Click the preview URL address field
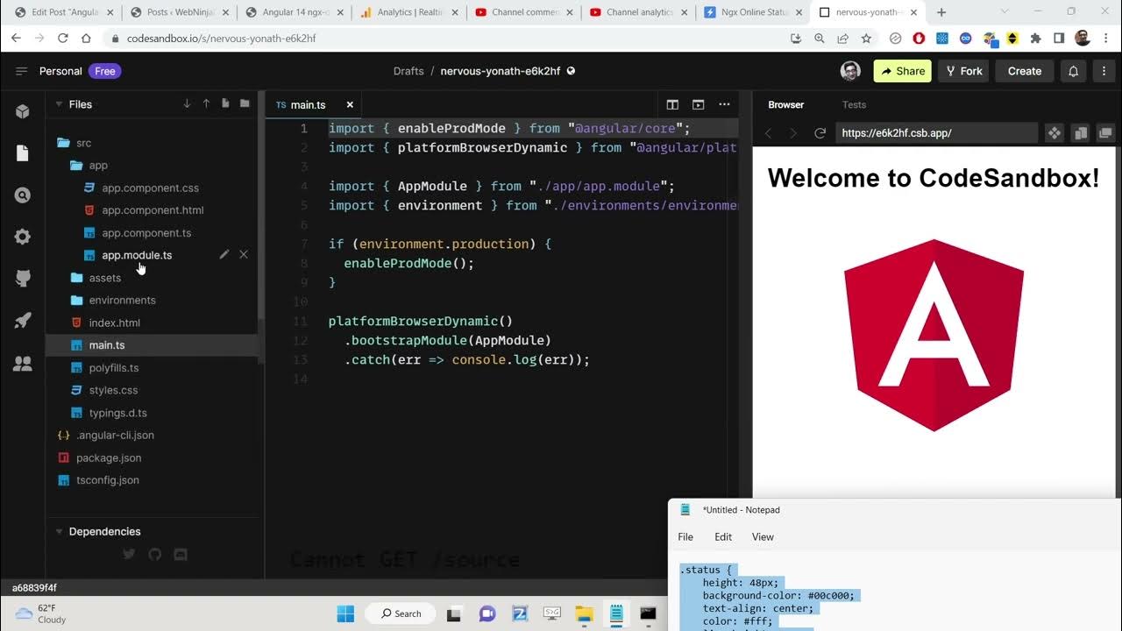Screen dimensions: 1122x631 point(934,133)
